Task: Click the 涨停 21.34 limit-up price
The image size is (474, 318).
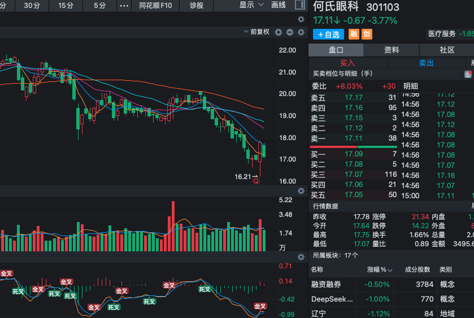Action: (420, 217)
